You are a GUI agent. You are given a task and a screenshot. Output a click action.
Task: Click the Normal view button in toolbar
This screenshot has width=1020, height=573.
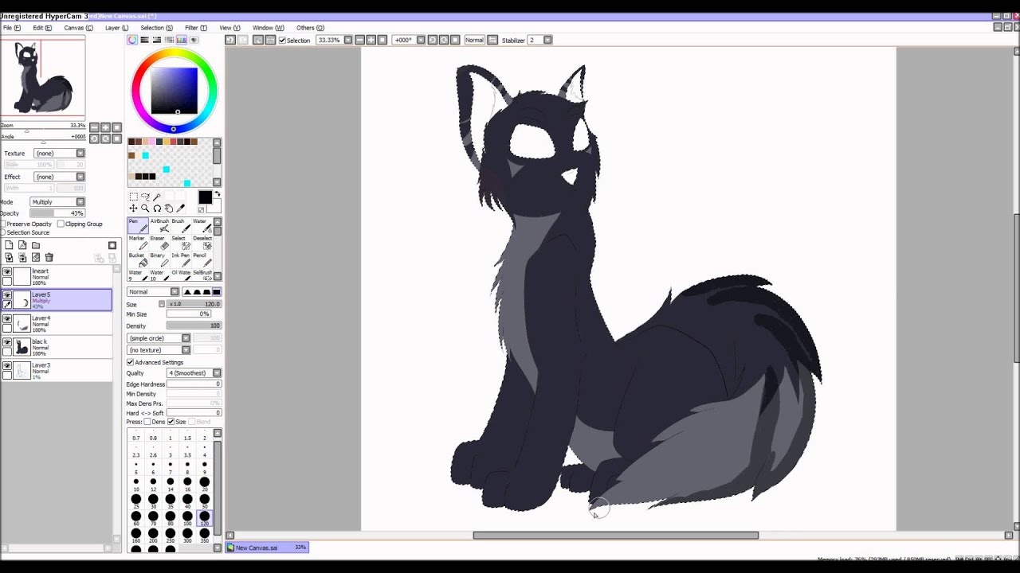pyautogui.click(x=474, y=40)
